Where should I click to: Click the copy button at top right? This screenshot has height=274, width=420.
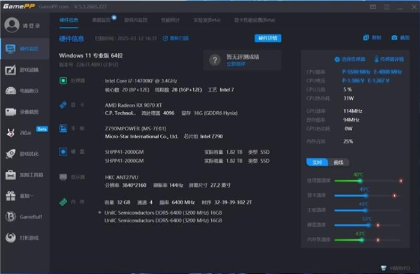pyautogui.click(x=372, y=38)
